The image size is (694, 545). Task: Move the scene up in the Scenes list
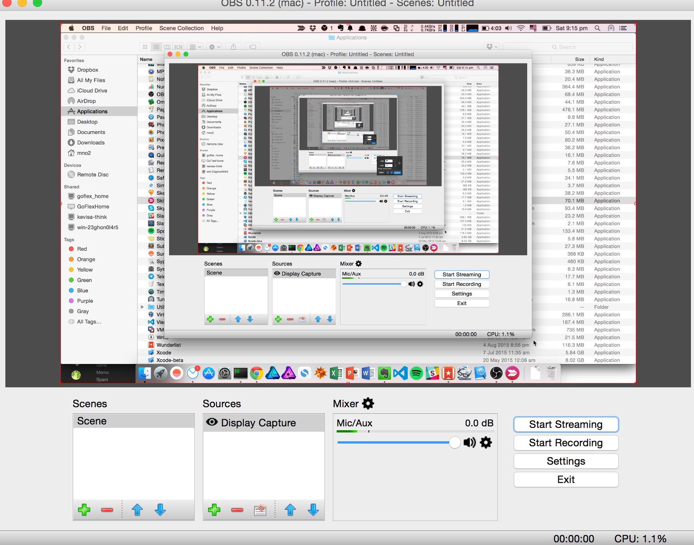click(x=137, y=510)
